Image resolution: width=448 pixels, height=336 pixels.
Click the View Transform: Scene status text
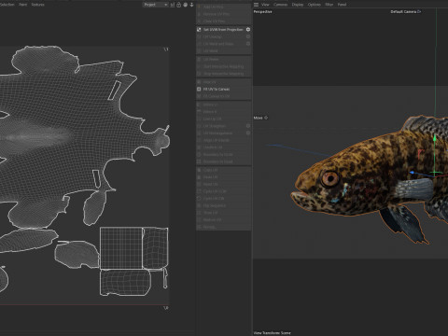[272, 333]
